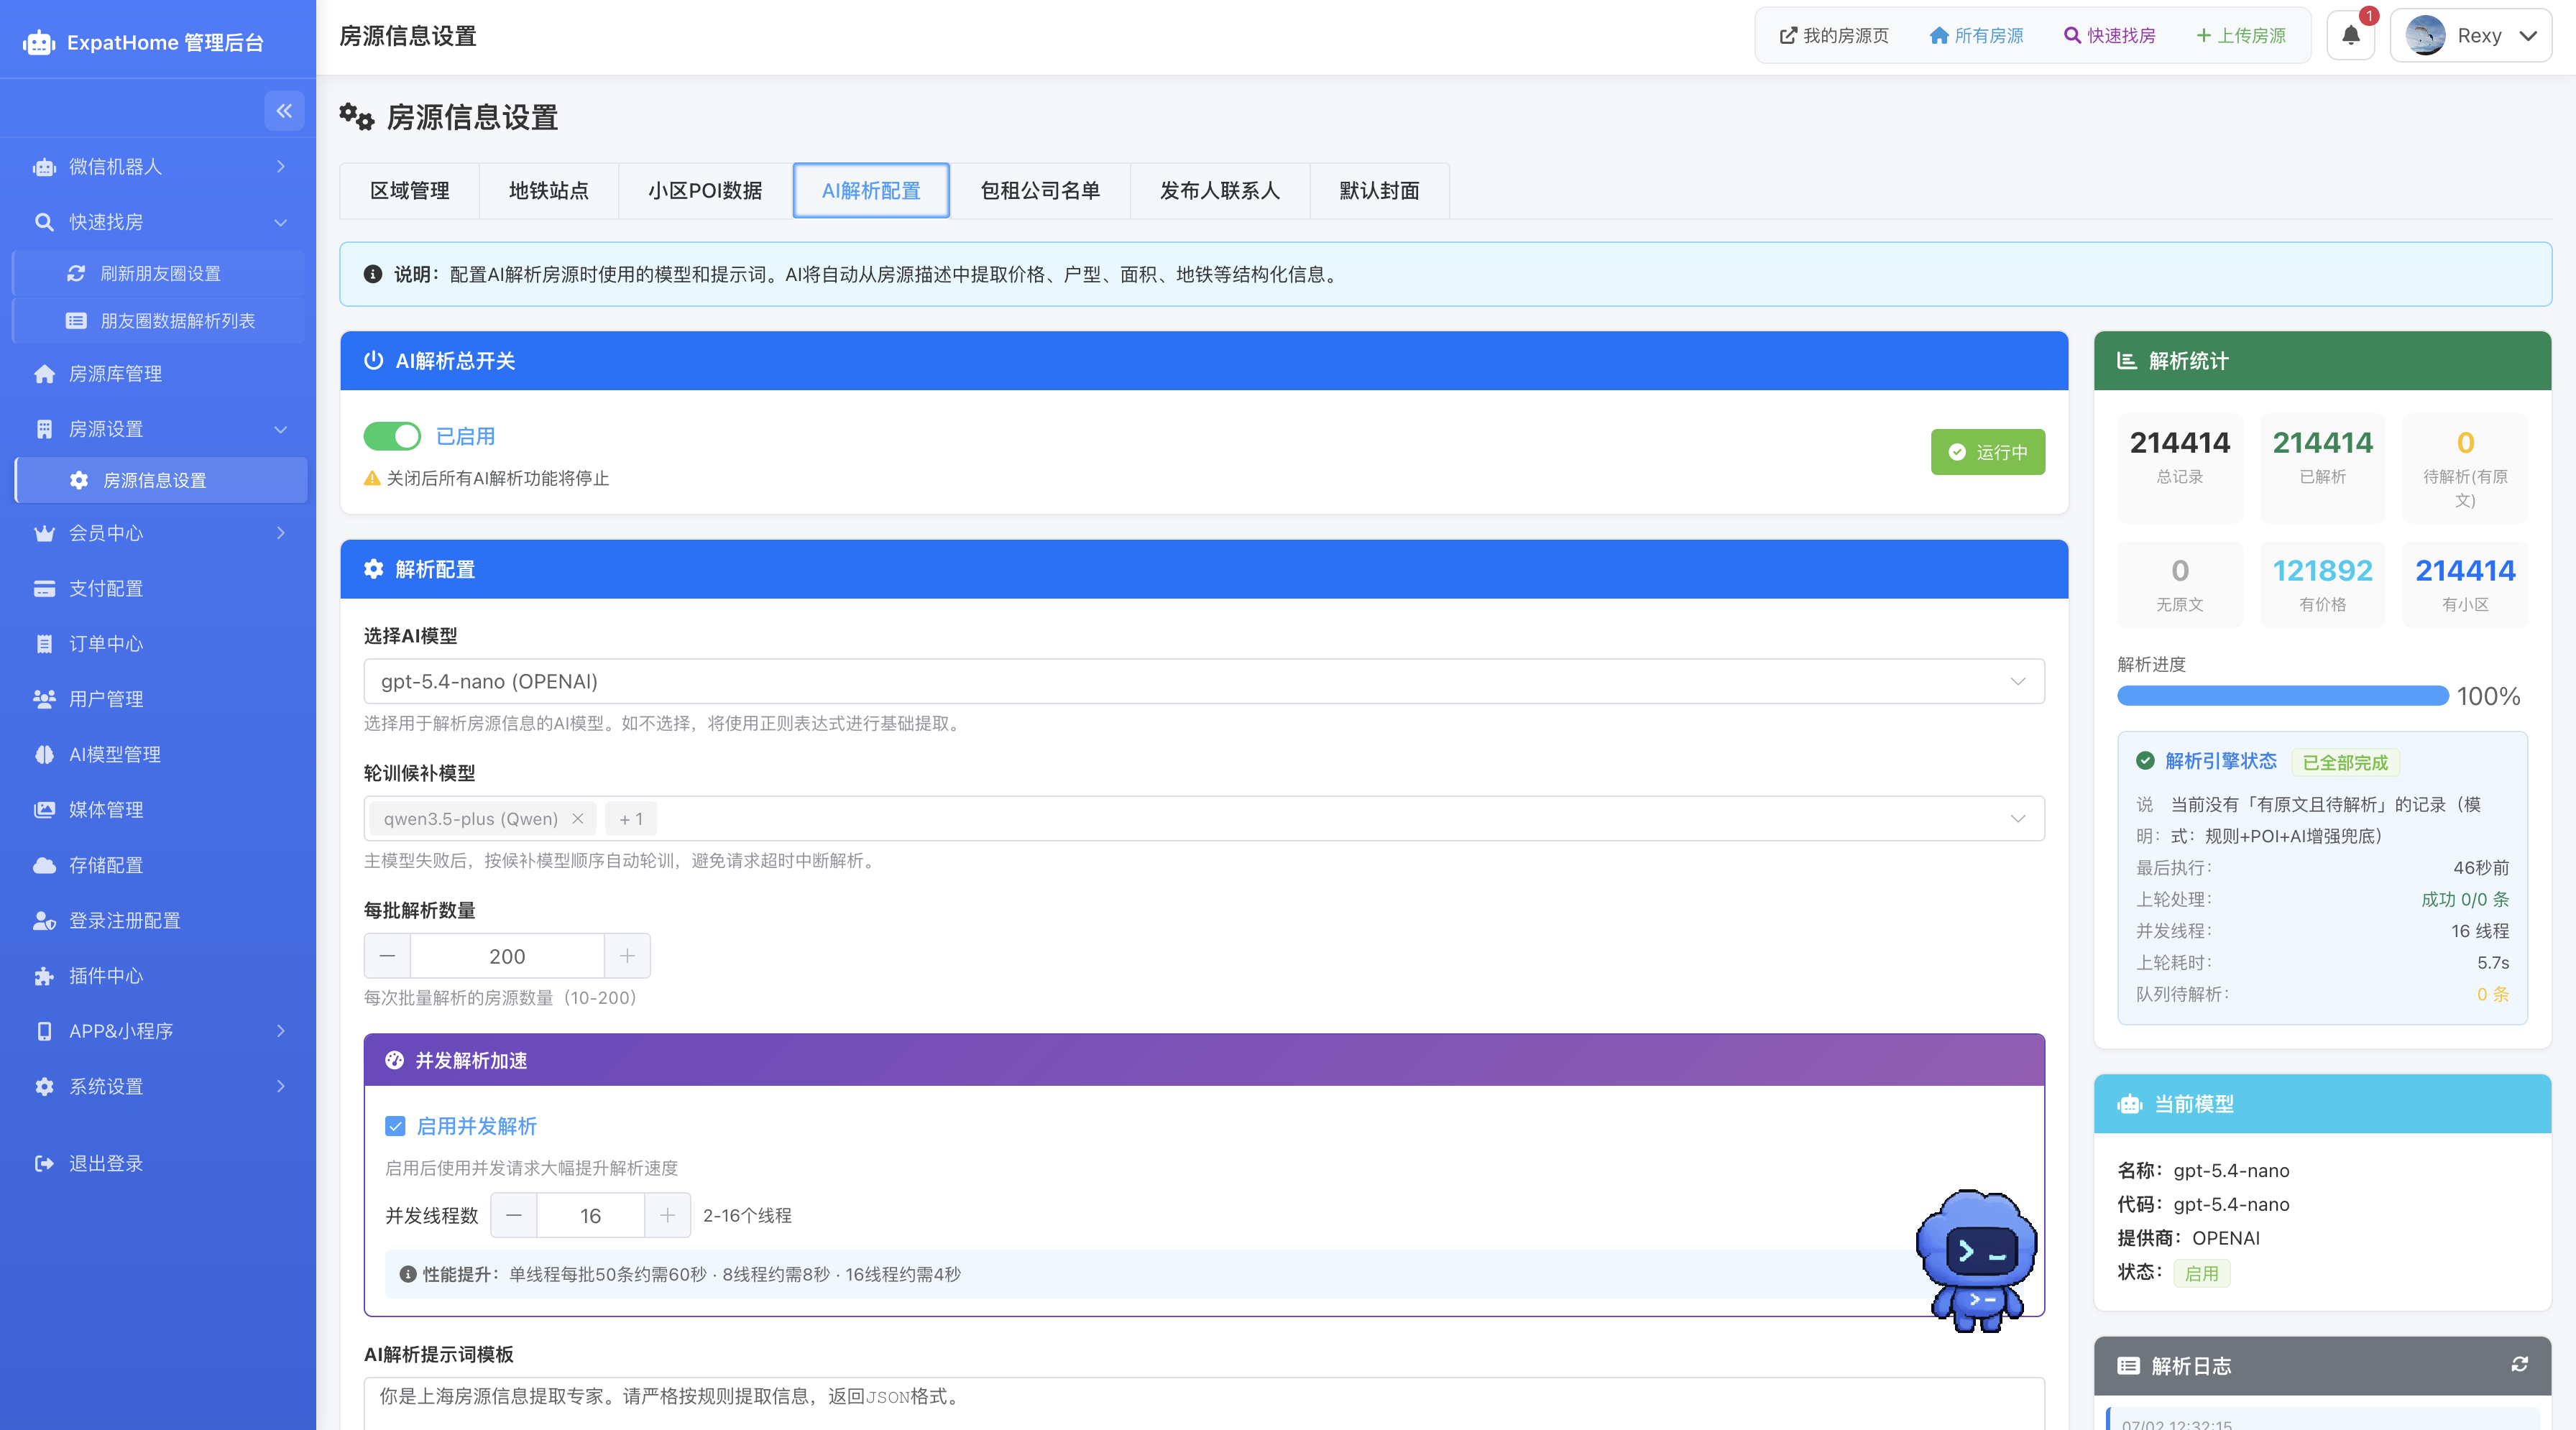Click the floating blue robot assistant
2576x1430 pixels.
[x=1976, y=1260]
